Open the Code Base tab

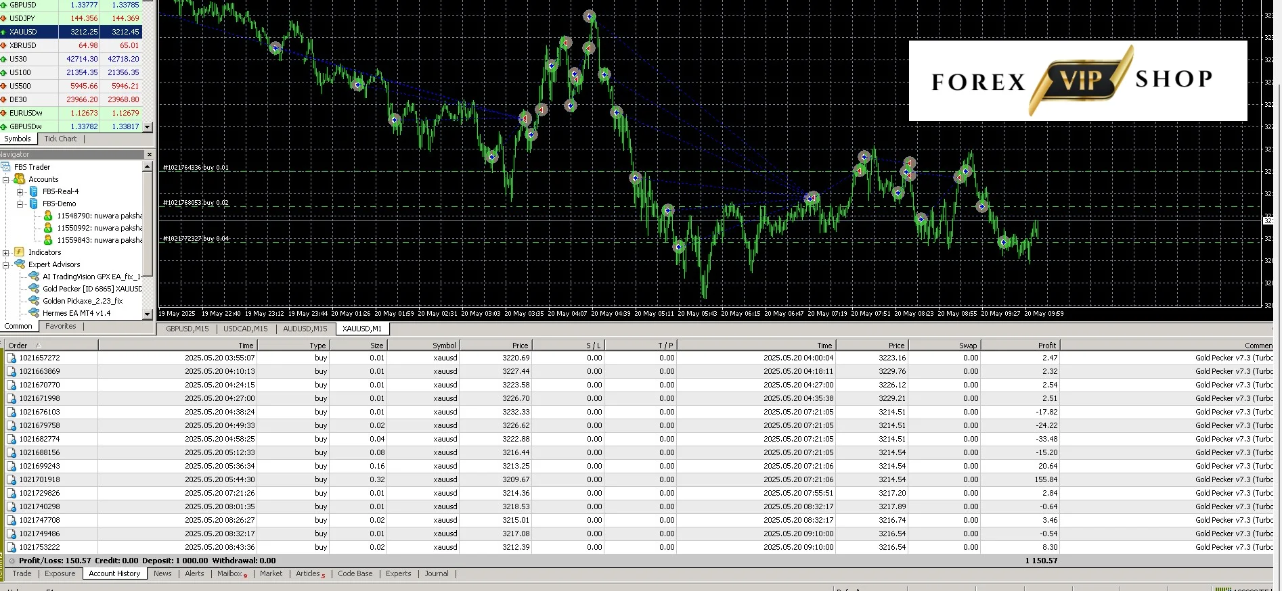tap(355, 573)
